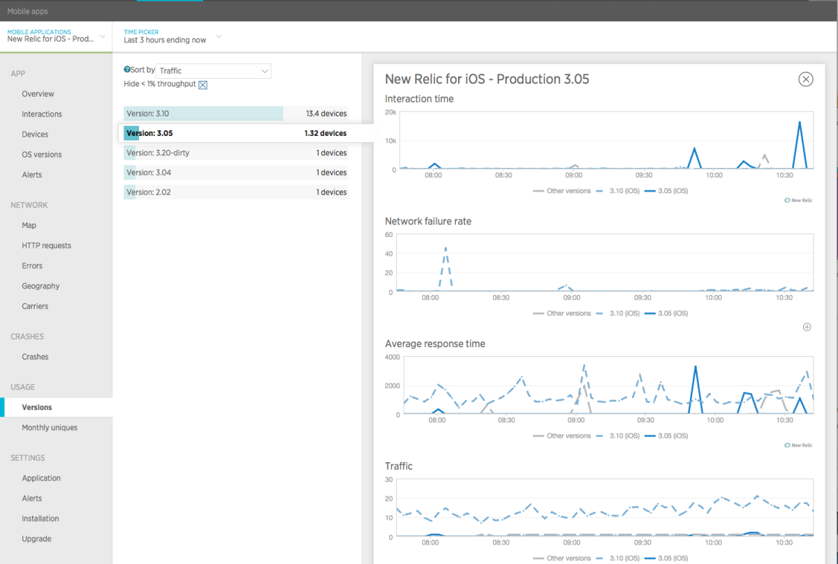This screenshot has height=564, width=838.
Task: View Carriers page
Action: (x=35, y=307)
